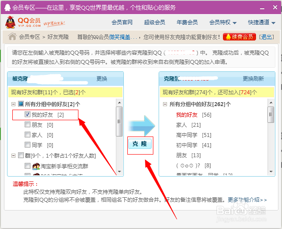Image resolution: width=282 pixels, height=229 pixels.
Task: Collapse left 所有分组中的好友[2]个 tree node
Action: pos(14,104)
